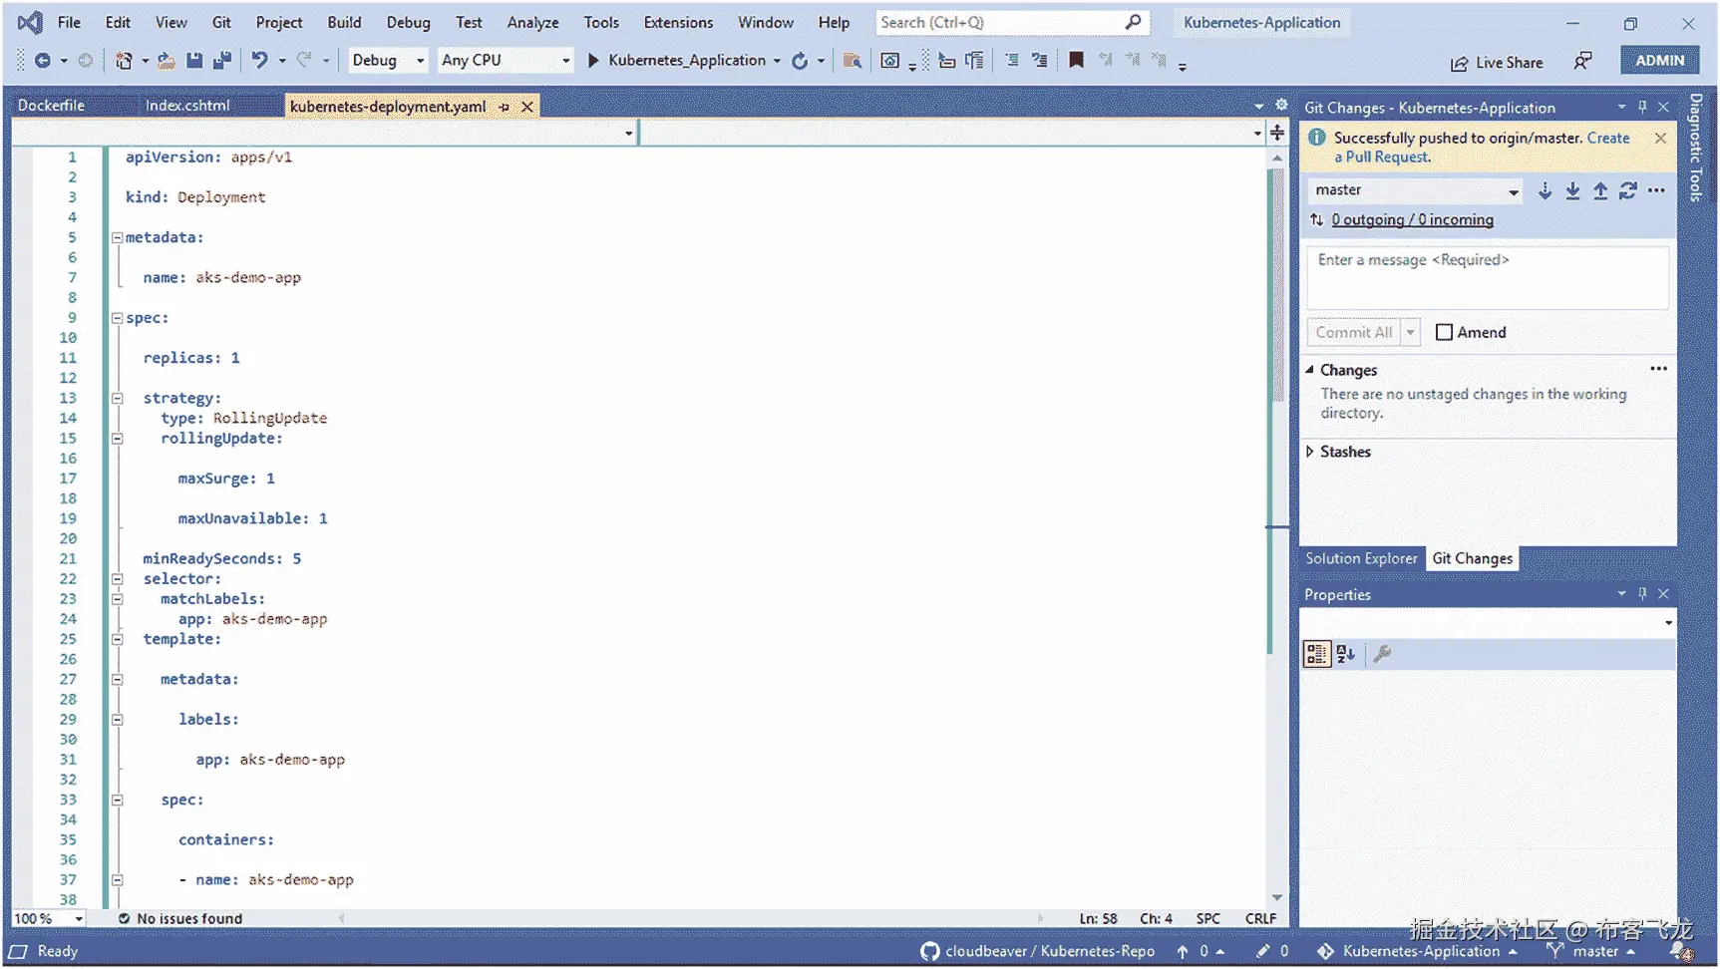Open Find in Files search icon

[853, 61]
